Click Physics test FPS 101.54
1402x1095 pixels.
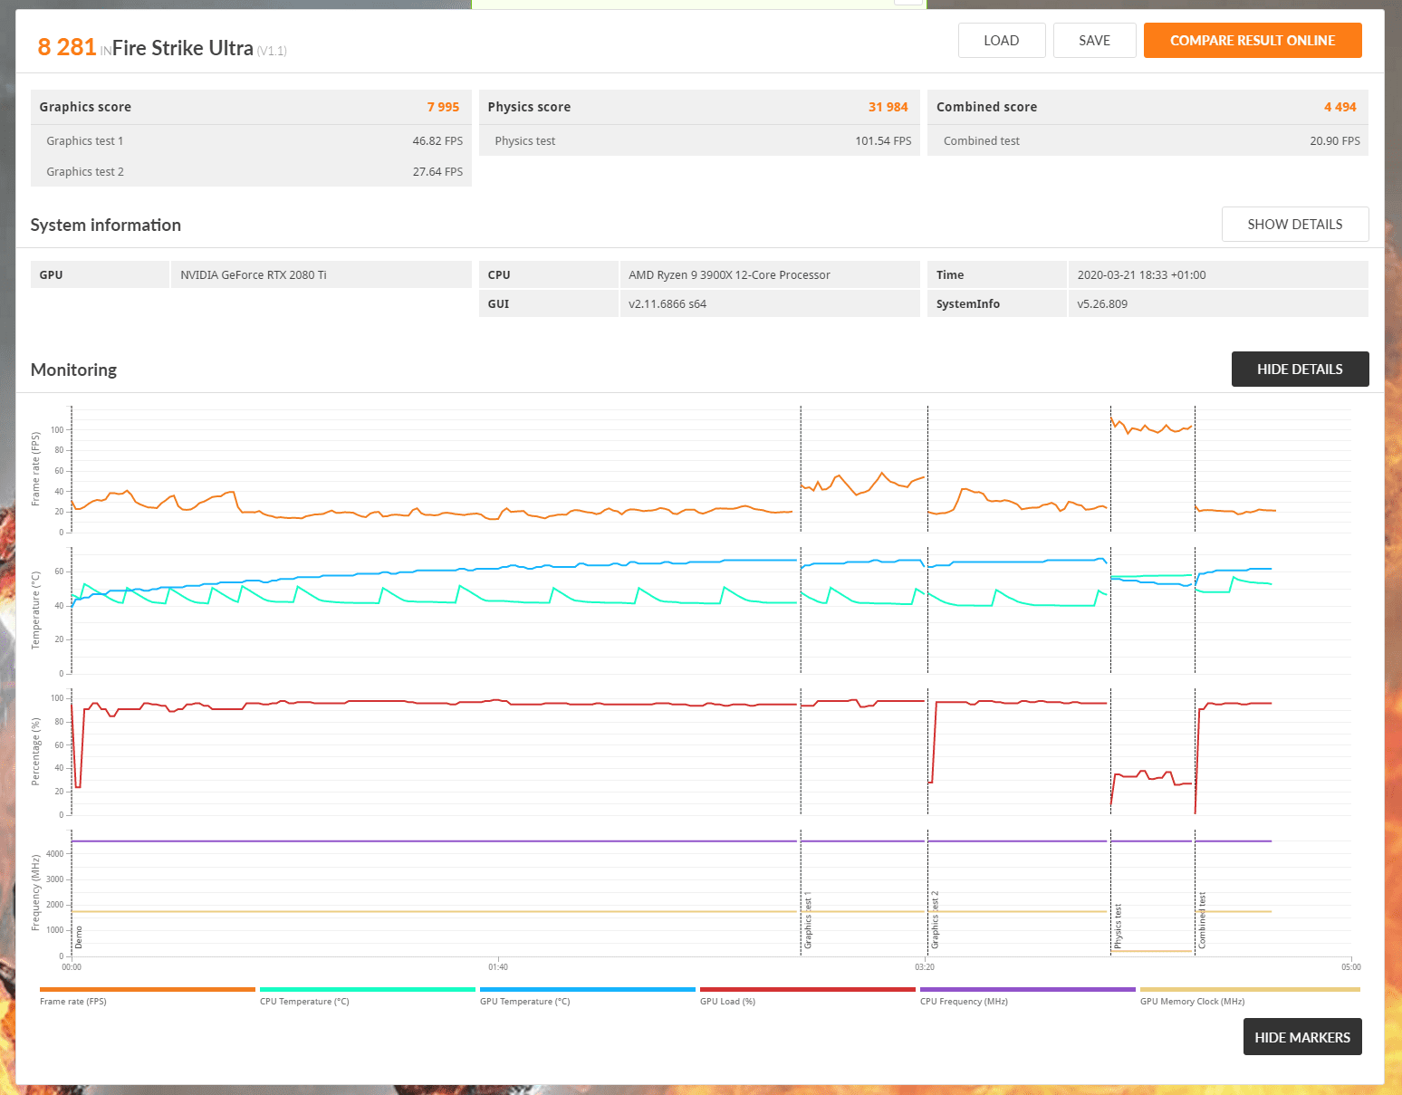(x=883, y=141)
